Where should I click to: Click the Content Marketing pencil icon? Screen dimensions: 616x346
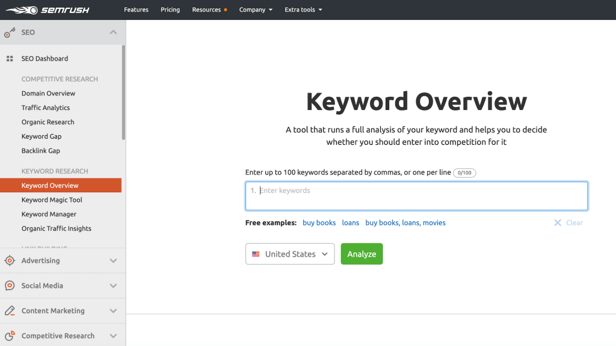point(10,311)
